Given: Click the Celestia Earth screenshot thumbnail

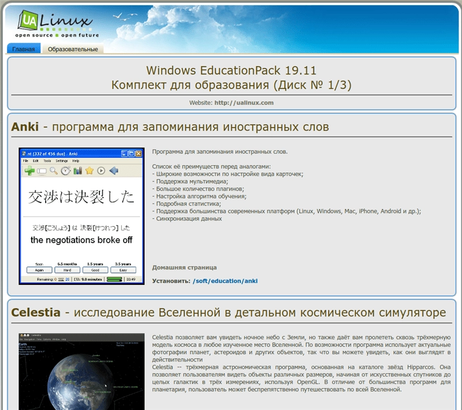Looking at the screenshot, I should click(x=81, y=371).
